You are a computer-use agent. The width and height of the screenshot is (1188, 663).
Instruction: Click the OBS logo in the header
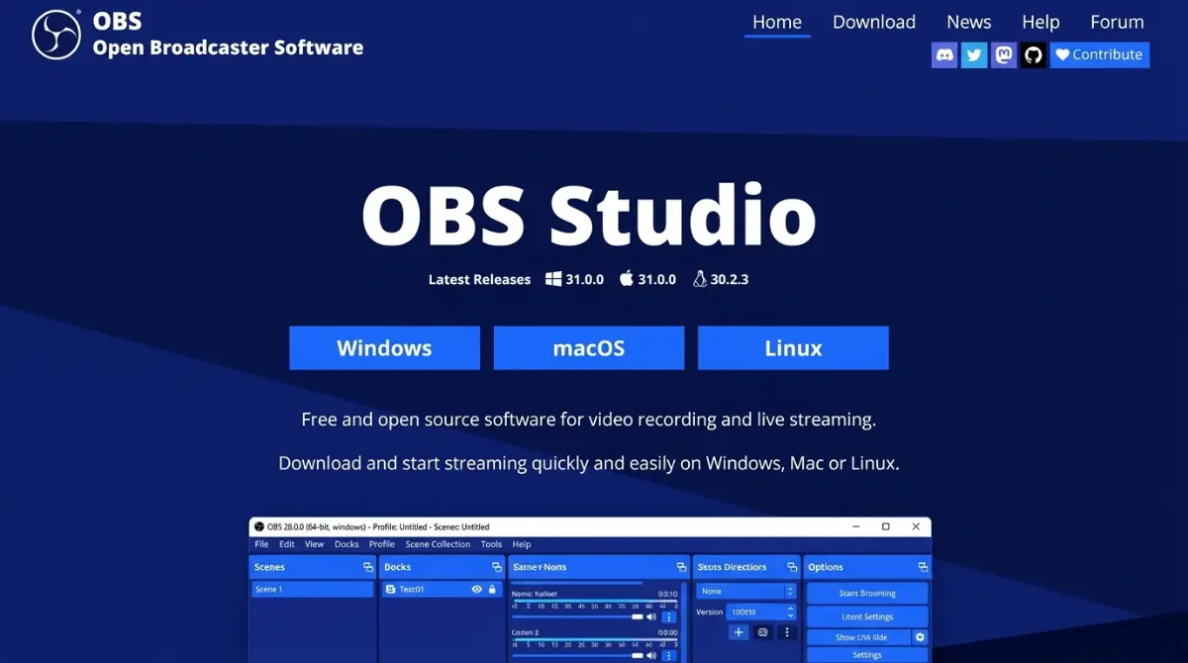tap(56, 35)
